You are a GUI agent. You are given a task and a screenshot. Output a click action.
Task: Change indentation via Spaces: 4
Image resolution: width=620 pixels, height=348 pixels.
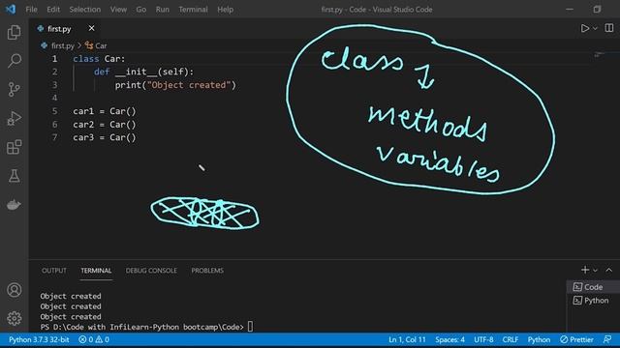pyautogui.click(x=449, y=339)
